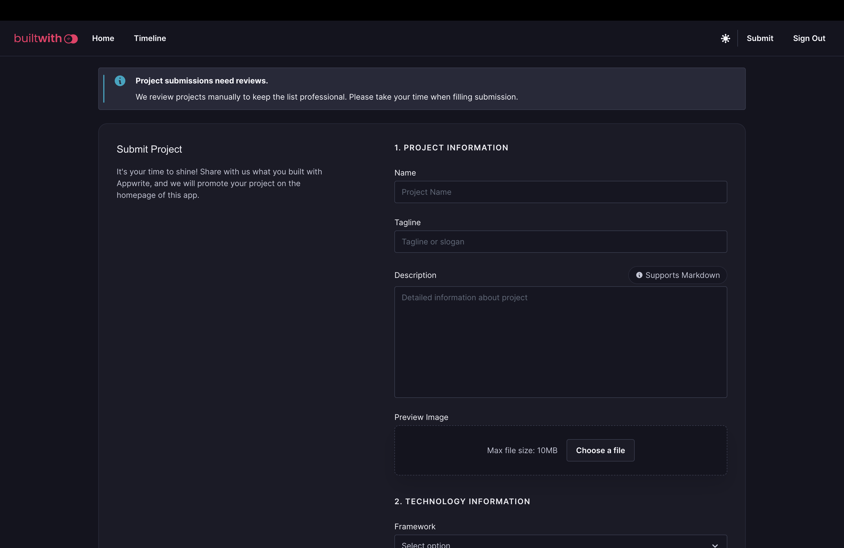Click the 'Tagline' field label

[407, 222]
